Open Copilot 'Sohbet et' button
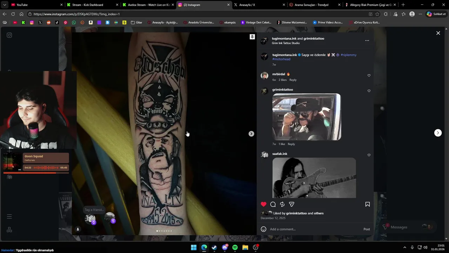The image size is (449, 253). click(x=436, y=14)
